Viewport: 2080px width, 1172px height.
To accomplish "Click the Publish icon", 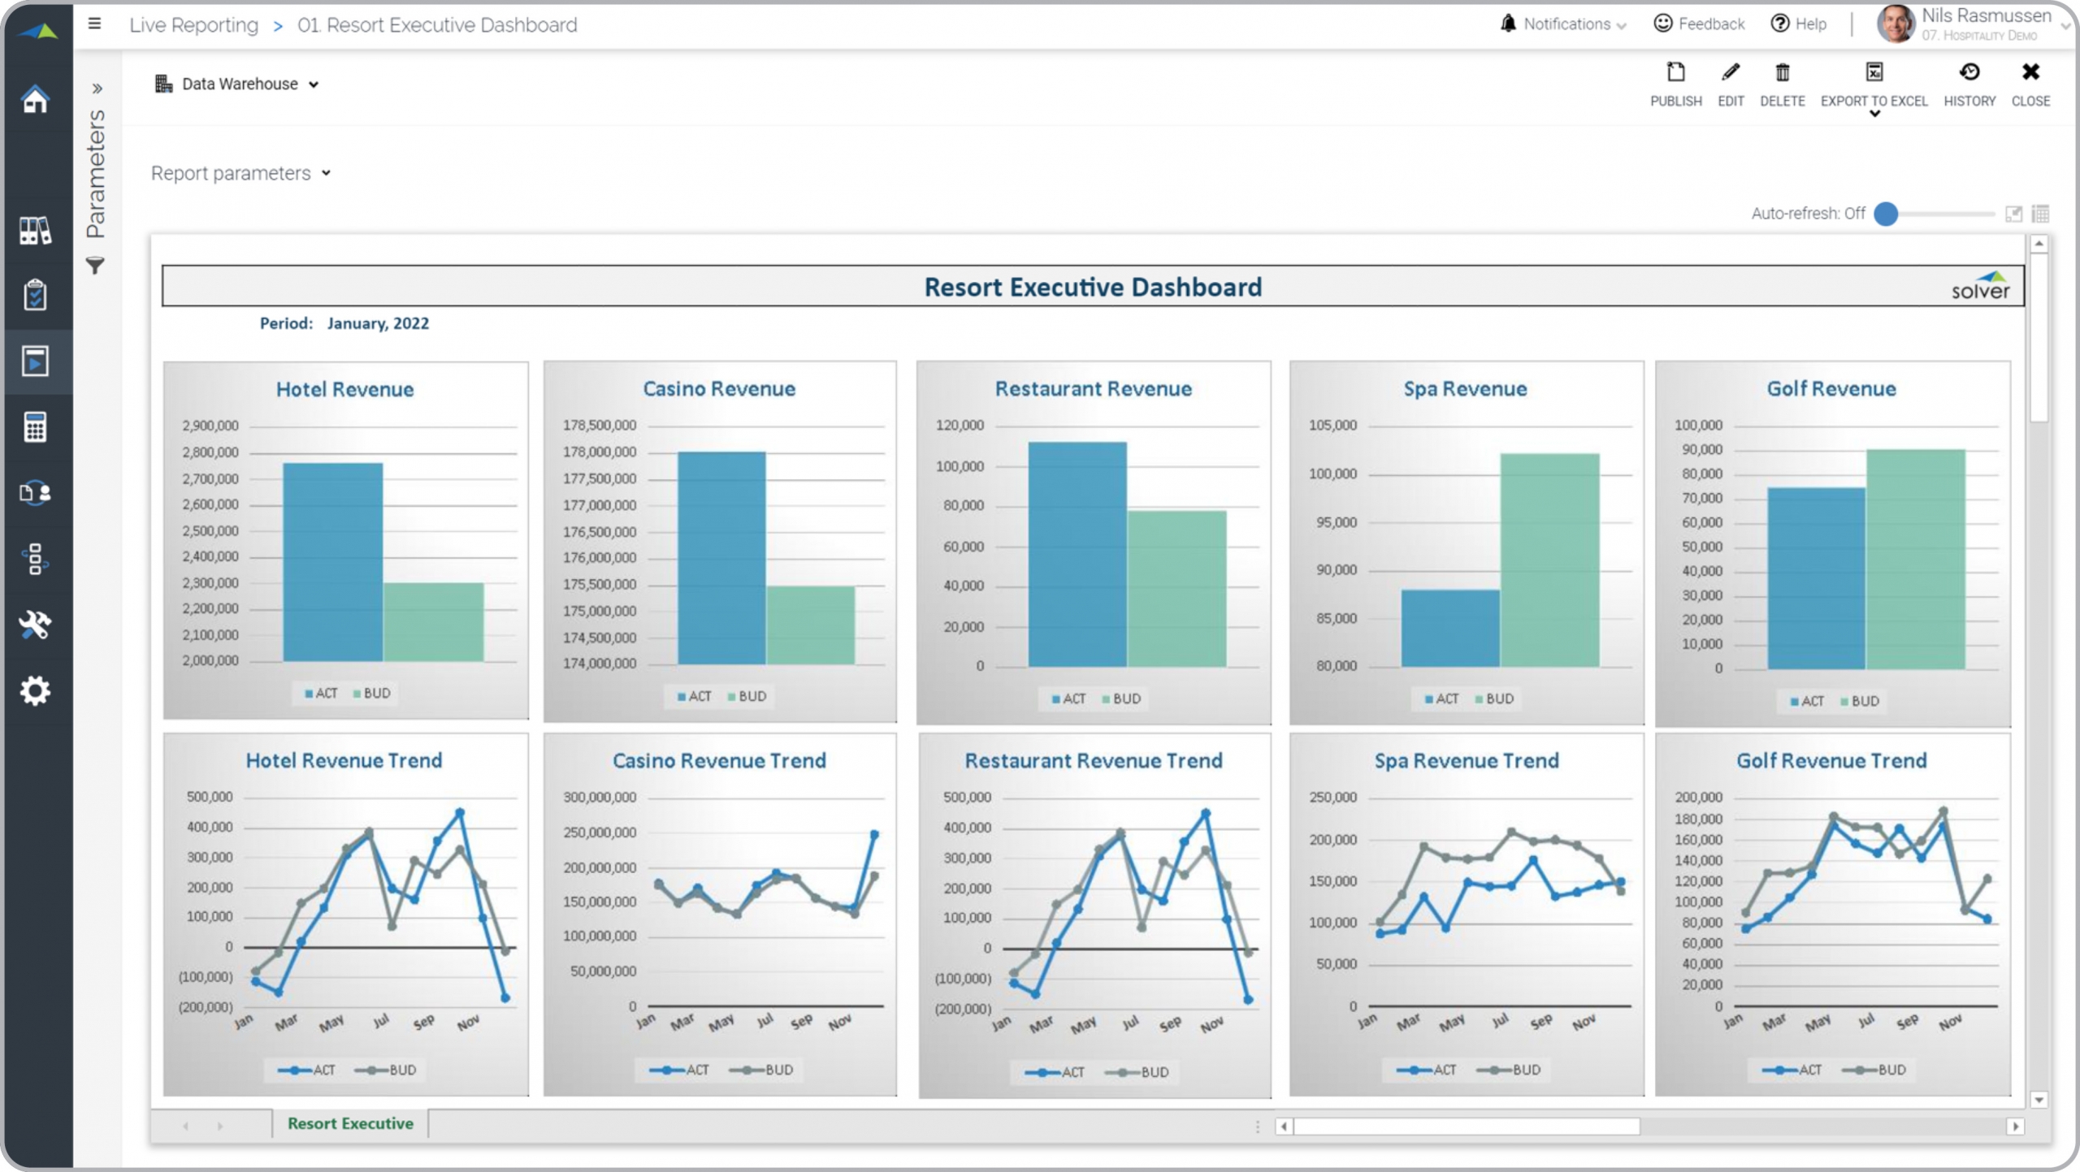I will tap(1675, 73).
